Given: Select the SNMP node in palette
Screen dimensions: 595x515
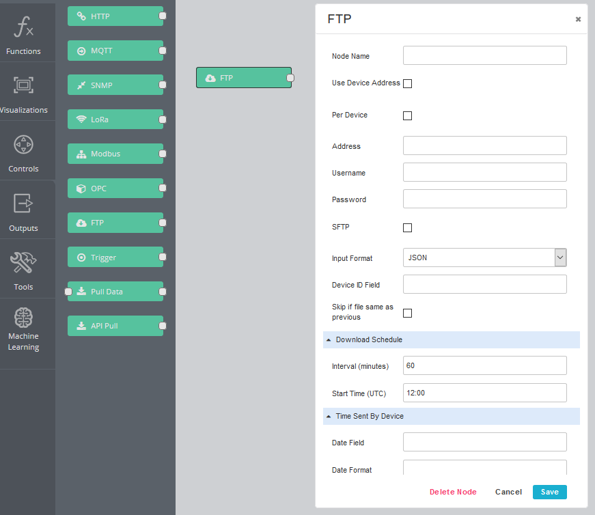Looking at the screenshot, I should pyautogui.click(x=115, y=85).
